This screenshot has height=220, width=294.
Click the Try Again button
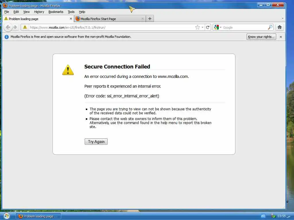click(x=96, y=142)
